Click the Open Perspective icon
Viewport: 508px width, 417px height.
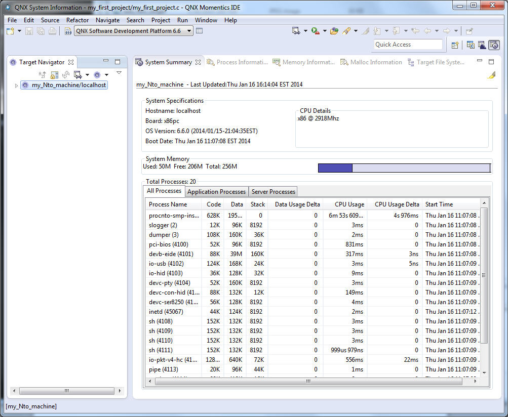tap(455, 46)
